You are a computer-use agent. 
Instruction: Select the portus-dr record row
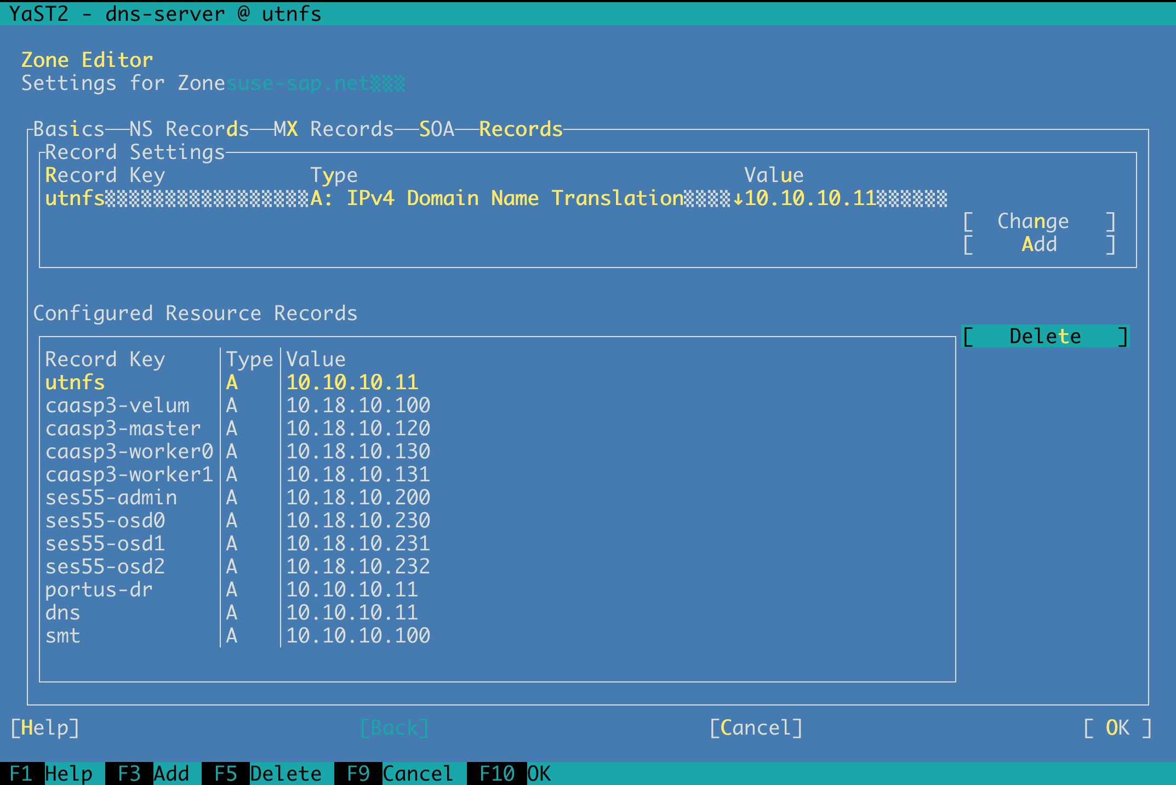(x=99, y=590)
